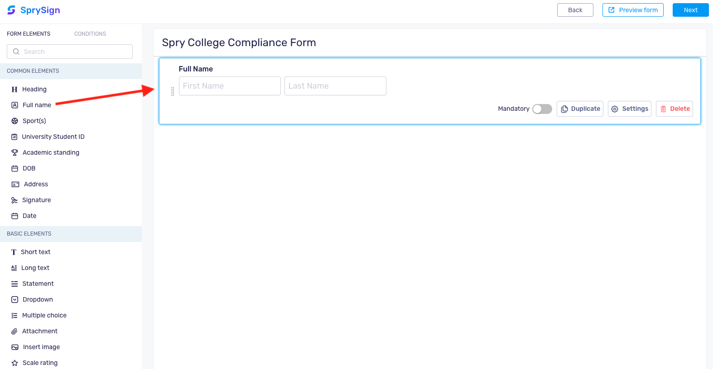Image resolution: width=713 pixels, height=369 pixels.
Task: Insert a Statement element
Action: (38, 284)
